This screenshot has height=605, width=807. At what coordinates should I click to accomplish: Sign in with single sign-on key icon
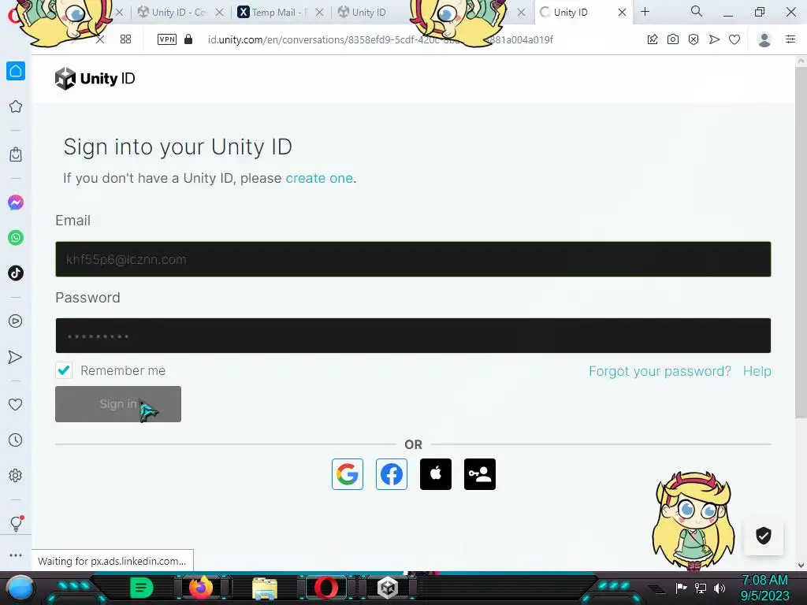tap(480, 473)
